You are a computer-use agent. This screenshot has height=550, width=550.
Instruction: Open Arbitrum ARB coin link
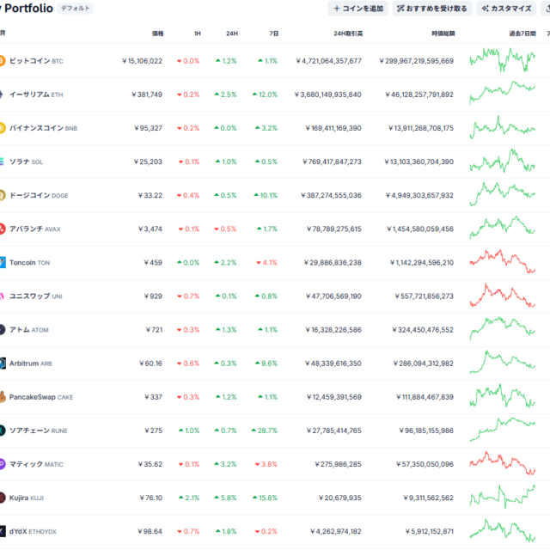[x=31, y=364]
